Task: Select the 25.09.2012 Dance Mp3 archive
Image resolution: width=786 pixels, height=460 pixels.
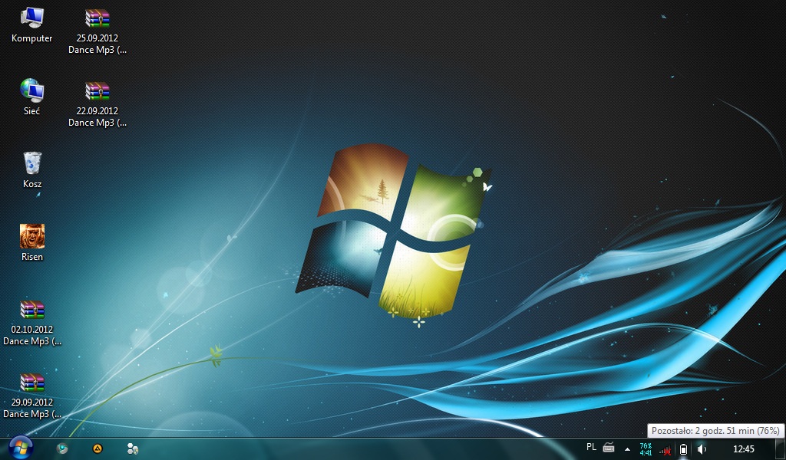Action: click(97, 31)
